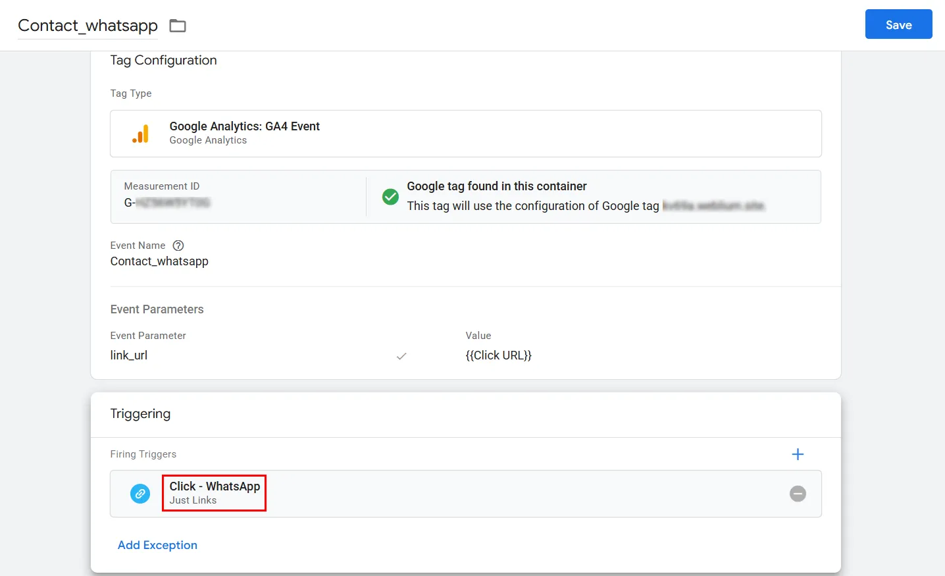Click the Triggering section header
The width and height of the screenshot is (945, 576).
[140, 413]
